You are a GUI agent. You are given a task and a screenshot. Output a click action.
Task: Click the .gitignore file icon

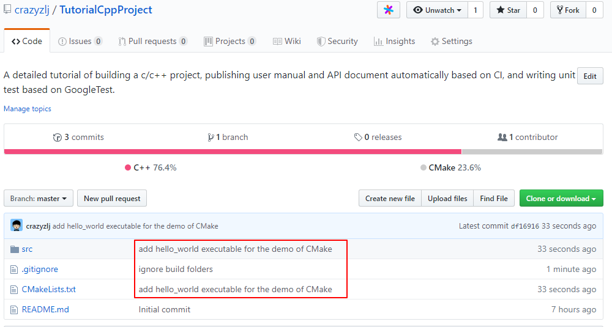14,270
